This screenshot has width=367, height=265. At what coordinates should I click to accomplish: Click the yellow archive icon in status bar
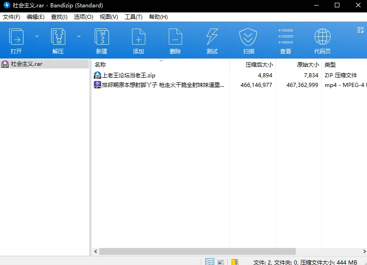(x=235, y=262)
